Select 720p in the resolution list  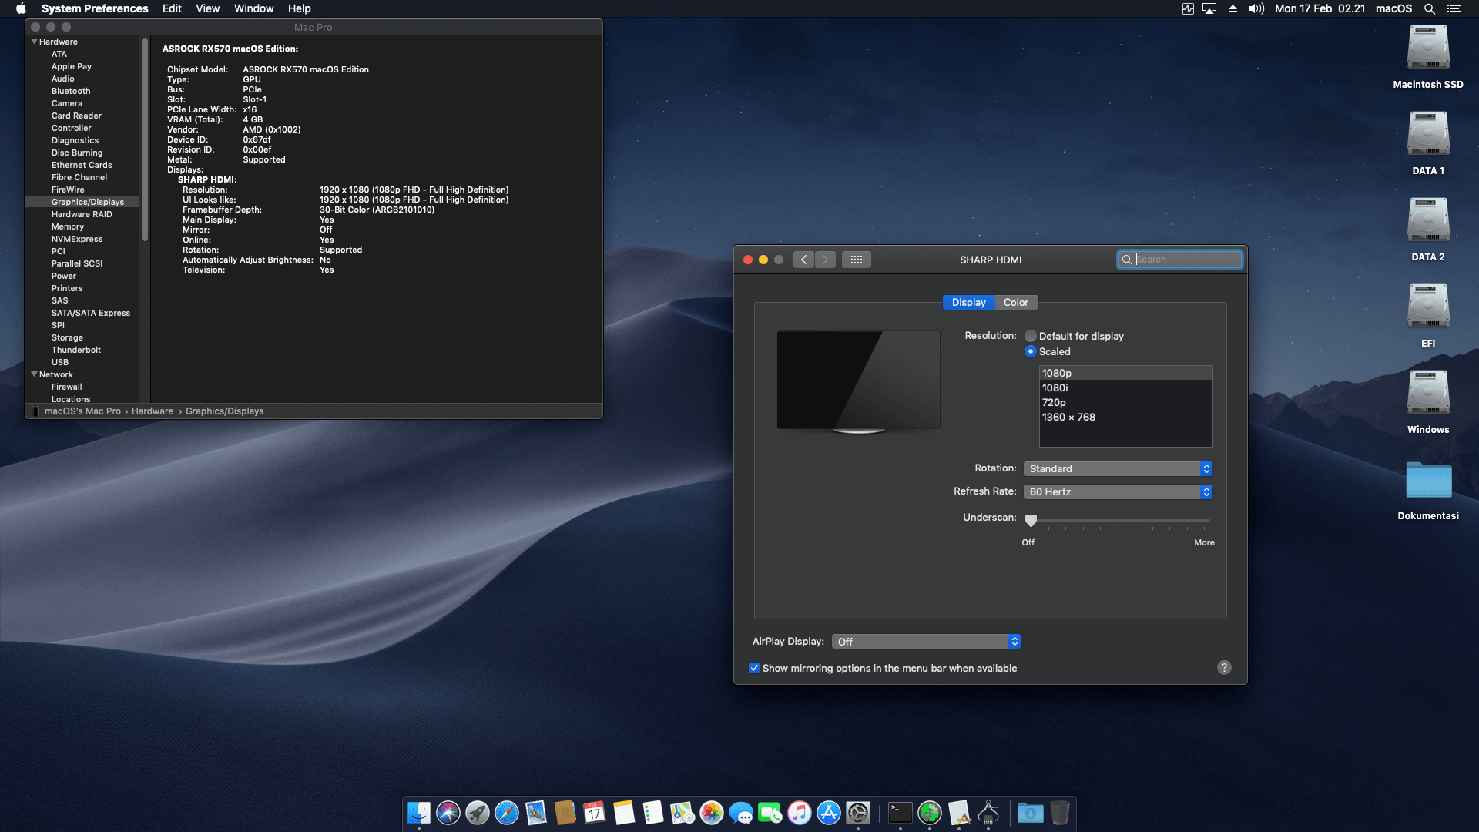pos(1125,402)
